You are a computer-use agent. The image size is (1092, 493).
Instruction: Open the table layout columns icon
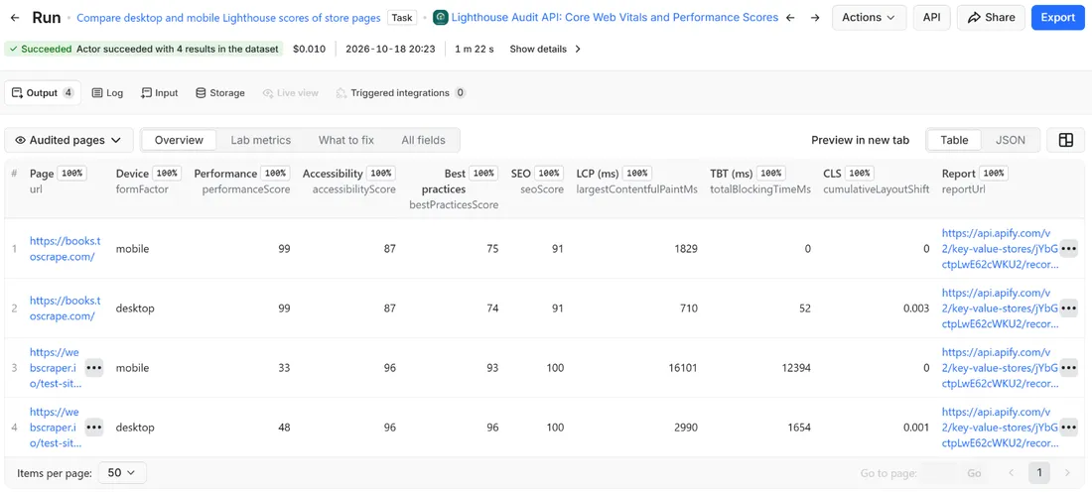[1065, 140]
